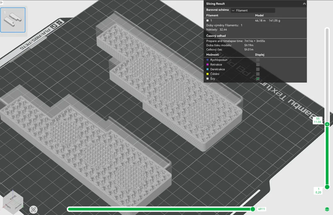Click the Displej column heading
The width and height of the screenshot is (333, 215).
259,54
